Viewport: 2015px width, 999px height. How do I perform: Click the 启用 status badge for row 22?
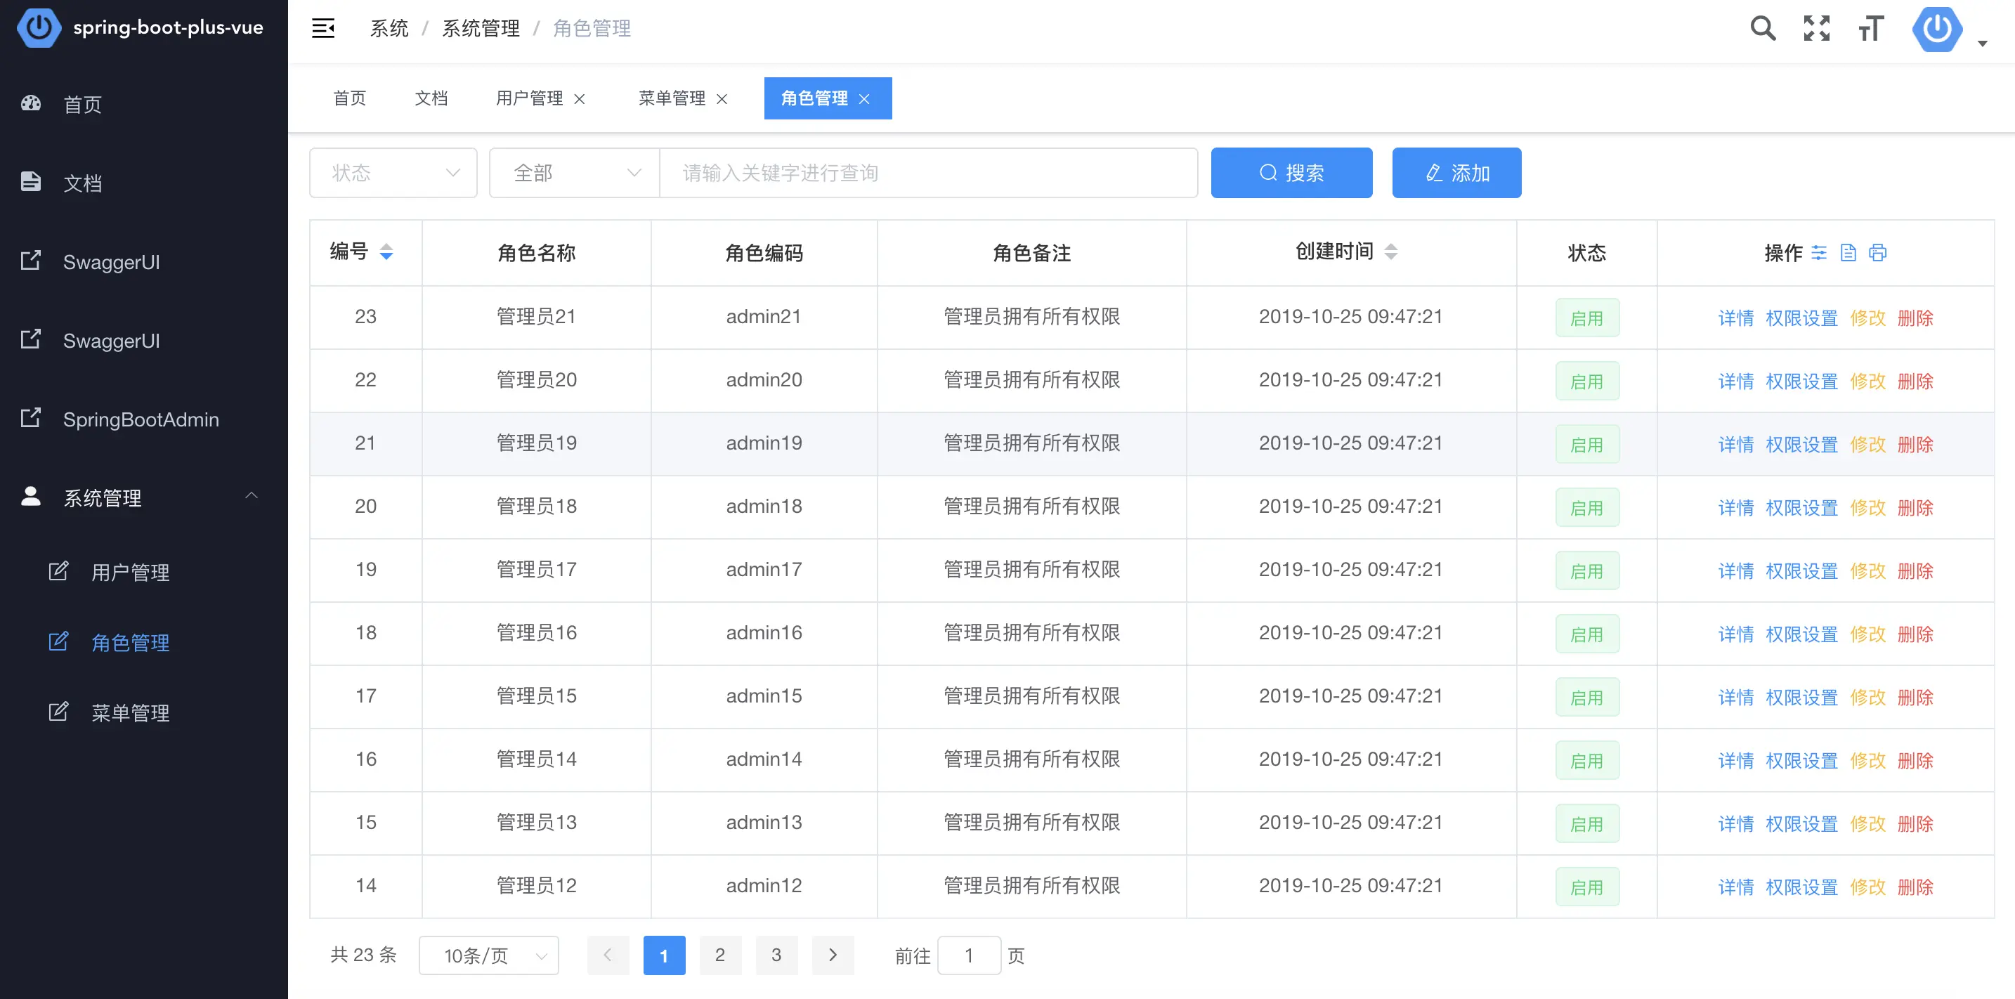click(1588, 381)
